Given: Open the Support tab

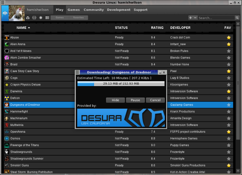Looking at the screenshot, I should [141, 10].
